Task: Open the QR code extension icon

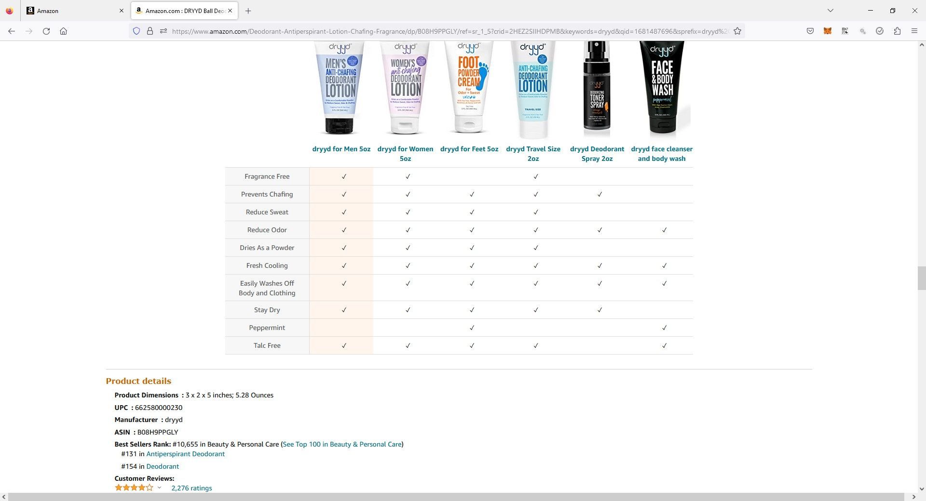Action: 845,31
